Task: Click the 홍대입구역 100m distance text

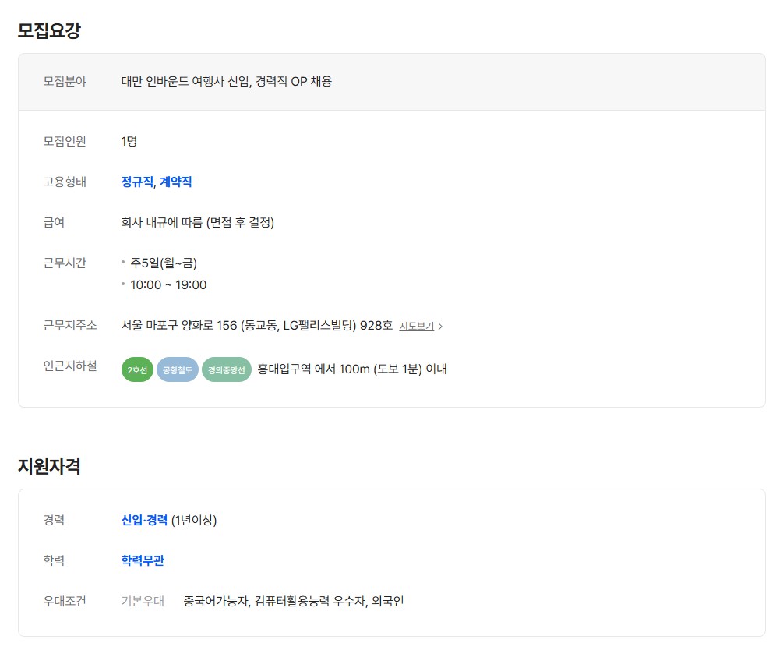Action: pyautogui.click(x=351, y=369)
